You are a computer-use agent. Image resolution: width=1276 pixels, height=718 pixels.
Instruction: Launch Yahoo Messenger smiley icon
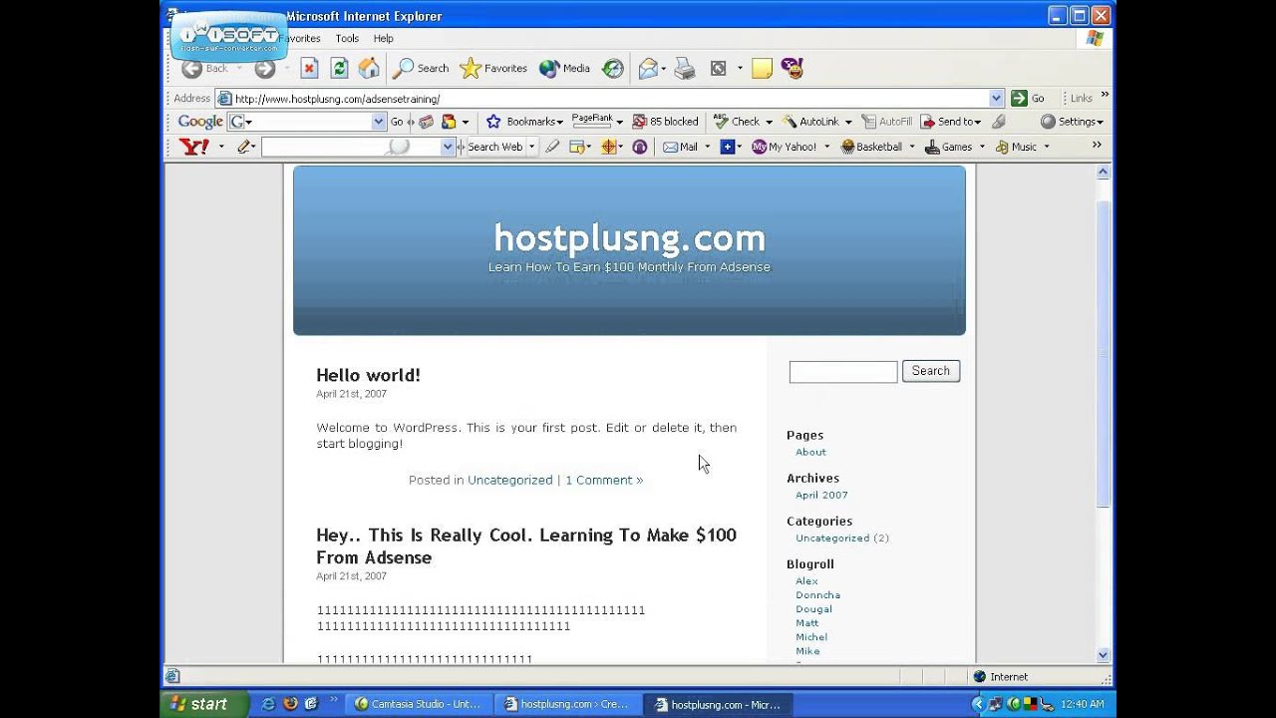(x=793, y=68)
